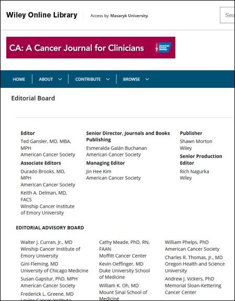The image size is (235, 301).
Task: Click the Masaryk University access text
Action: (129, 16)
